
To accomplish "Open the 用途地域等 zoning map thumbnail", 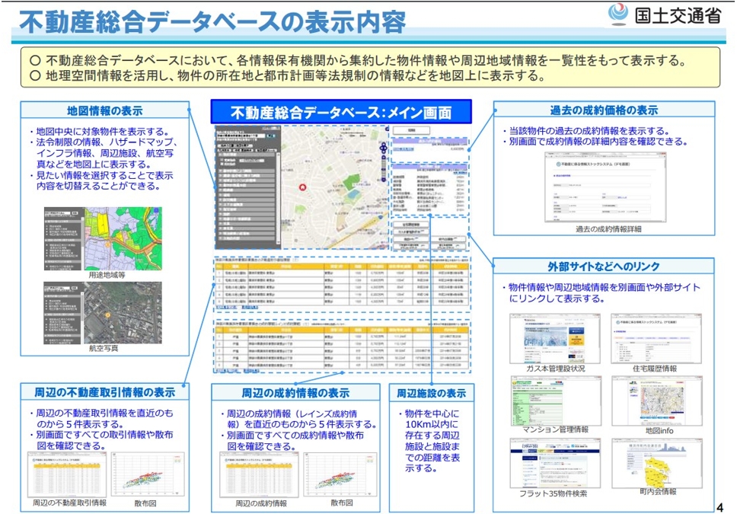I will 103,238.
